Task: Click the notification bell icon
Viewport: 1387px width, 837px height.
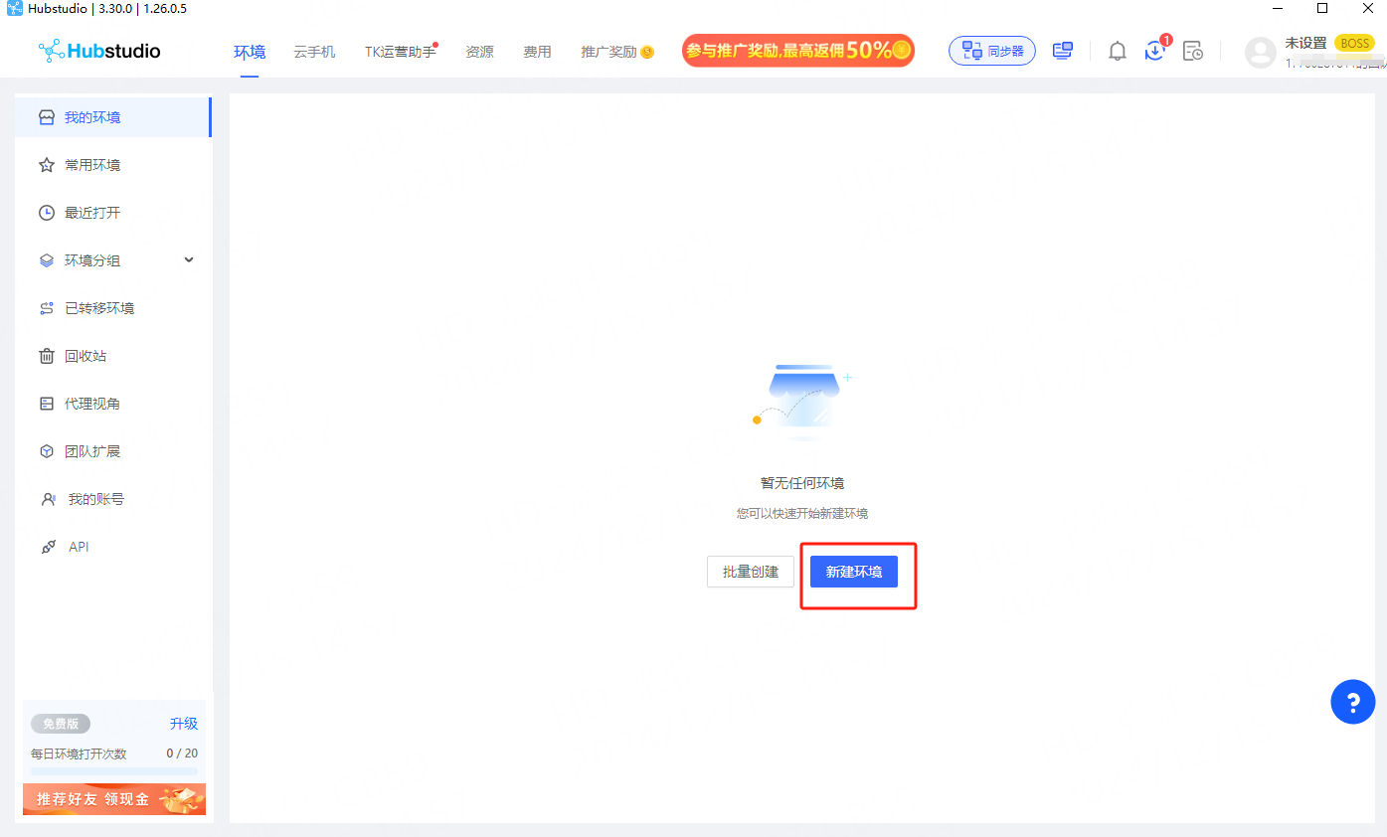Action: [1118, 51]
